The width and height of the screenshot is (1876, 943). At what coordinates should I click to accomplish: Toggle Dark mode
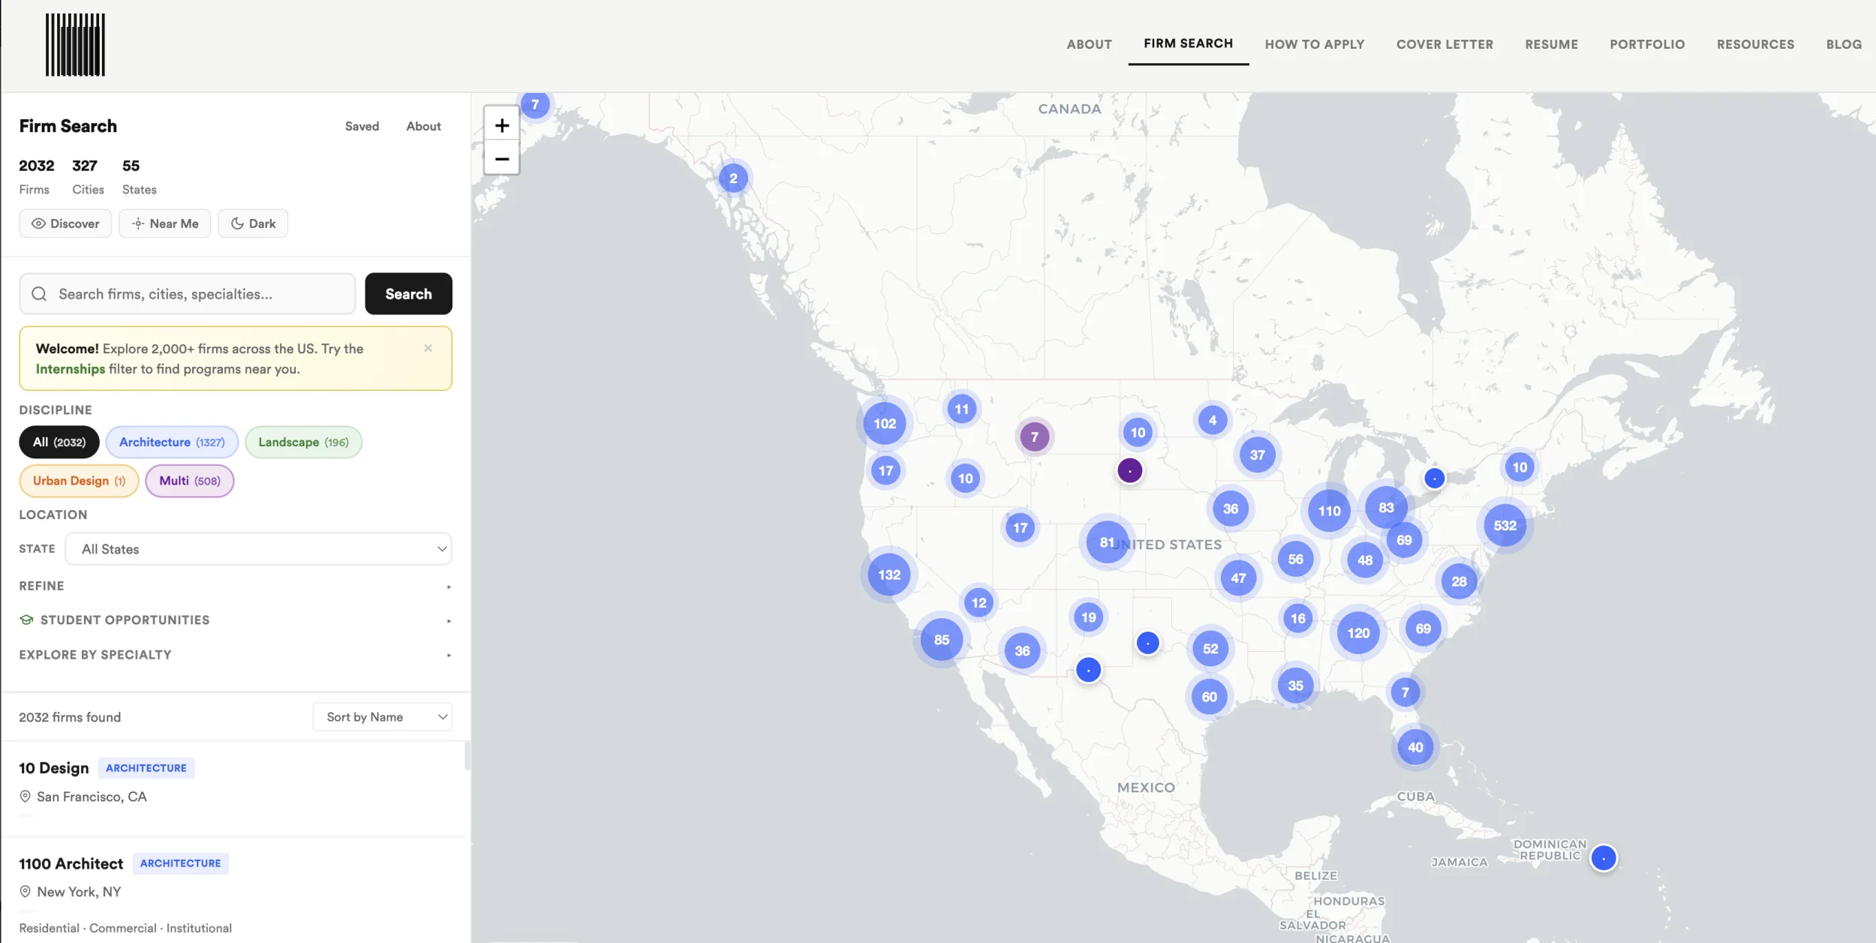point(253,224)
